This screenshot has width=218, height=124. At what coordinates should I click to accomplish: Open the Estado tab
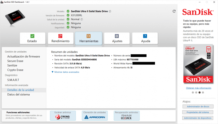32,38
